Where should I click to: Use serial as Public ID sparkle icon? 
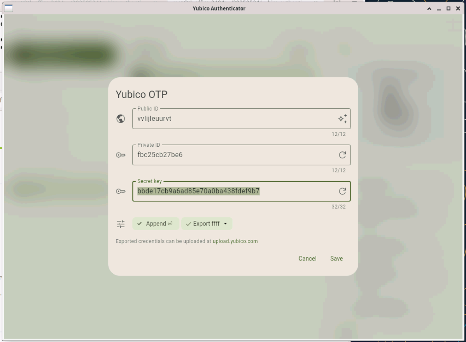[x=342, y=119]
